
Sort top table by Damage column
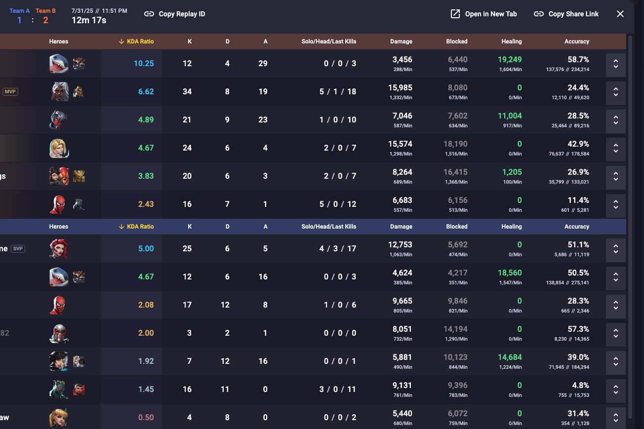point(401,41)
